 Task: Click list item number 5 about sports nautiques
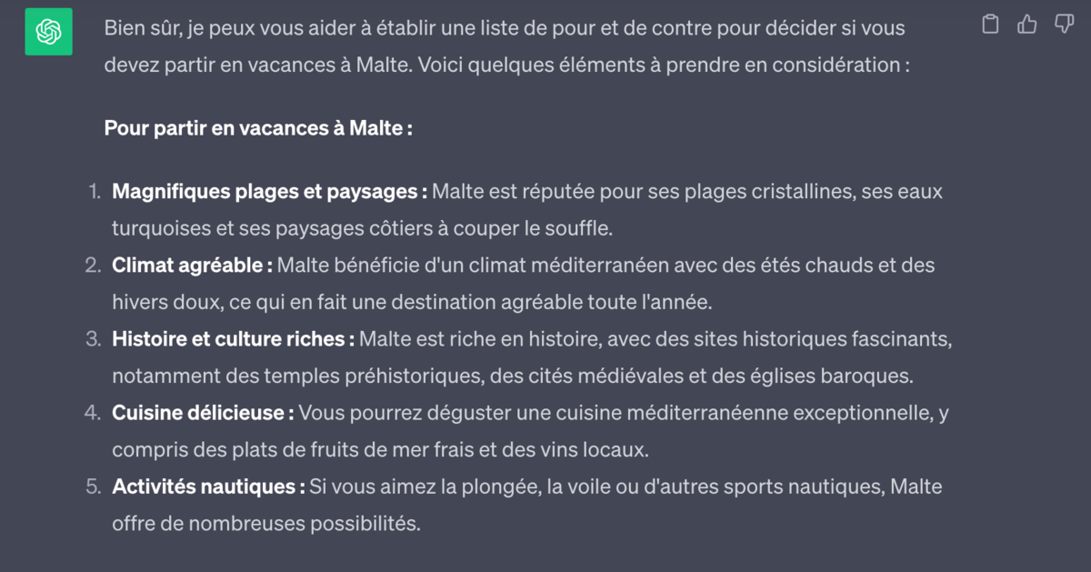455,505
